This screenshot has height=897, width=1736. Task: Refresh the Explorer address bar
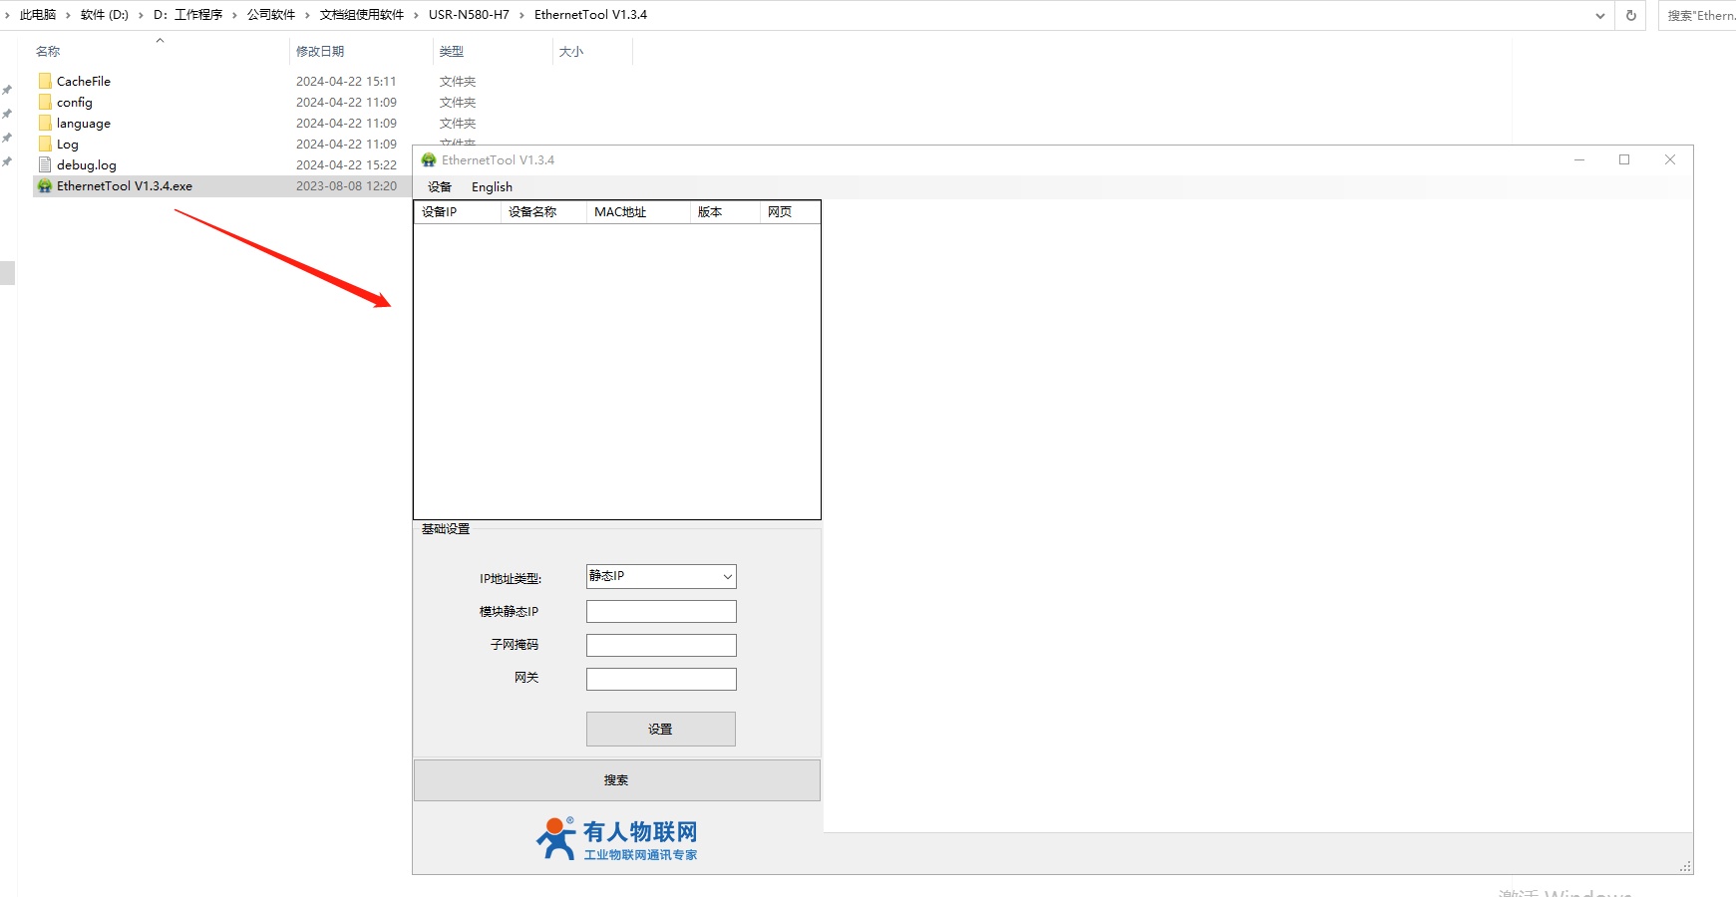pyautogui.click(x=1631, y=15)
